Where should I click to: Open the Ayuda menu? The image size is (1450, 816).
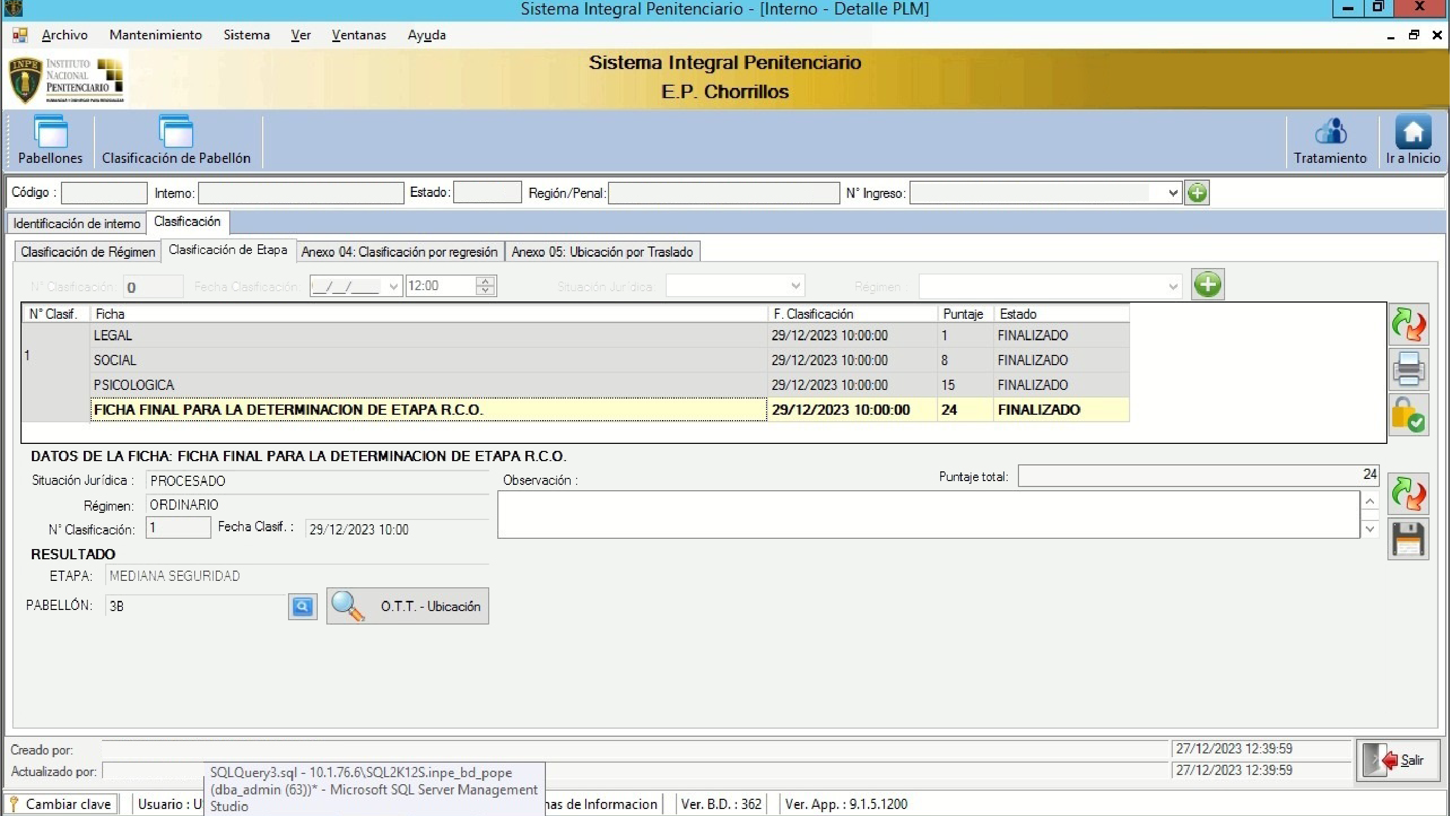pyautogui.click(x=427, y=35)
